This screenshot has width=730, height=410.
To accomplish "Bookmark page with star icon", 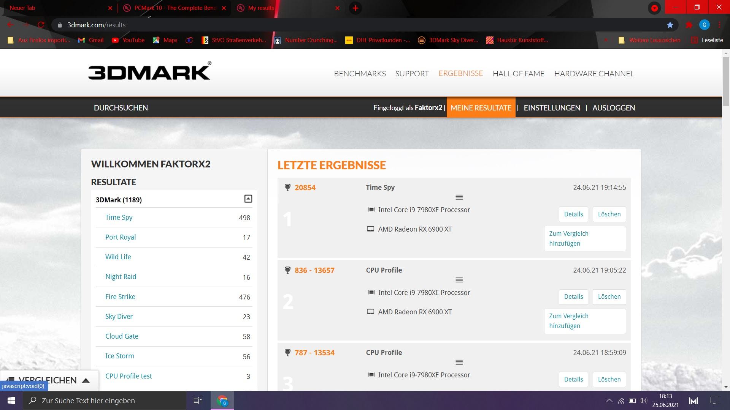I will pos(670,25).
